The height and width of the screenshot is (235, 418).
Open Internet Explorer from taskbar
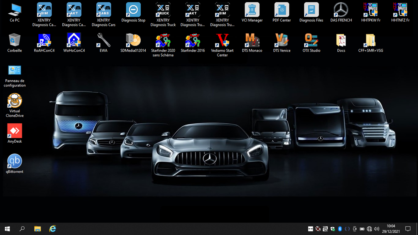click(53, 229)
